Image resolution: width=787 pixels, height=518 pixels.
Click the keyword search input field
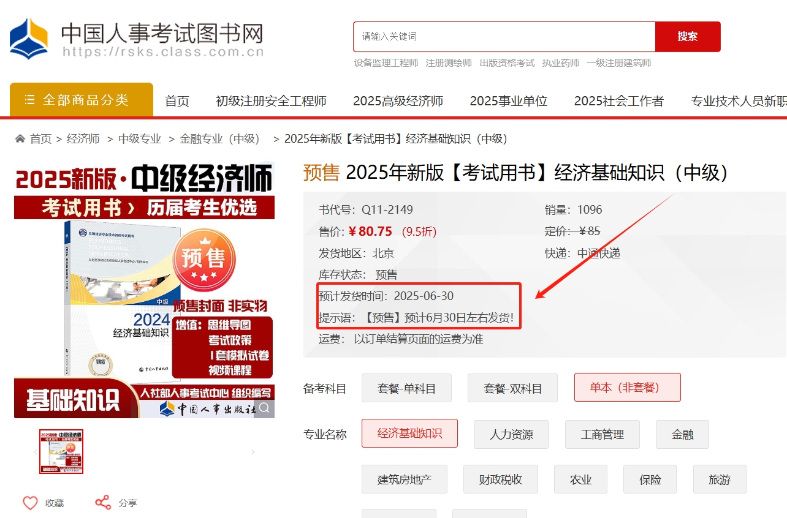tap(504, 37)
